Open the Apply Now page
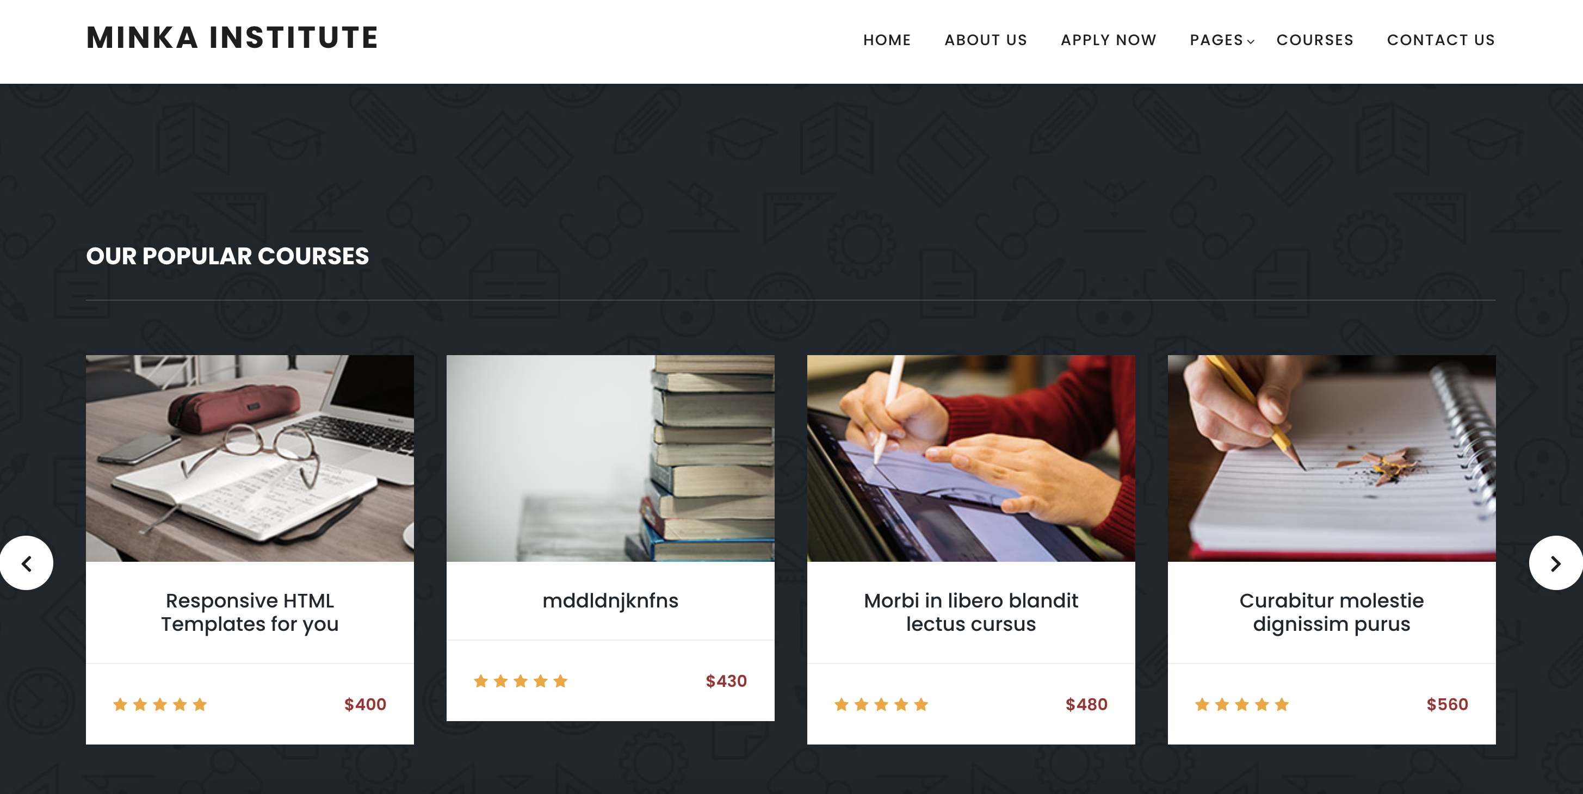The width and height of the screenshot is (1583, 794). click(1109, 40)
